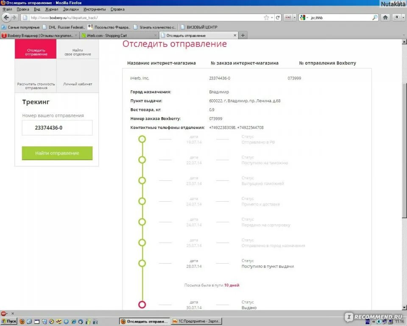This screenshot has height=326, width=407.
Task: Switch to 1С:Предприятие taskbar window
Action: pos(197,321)
